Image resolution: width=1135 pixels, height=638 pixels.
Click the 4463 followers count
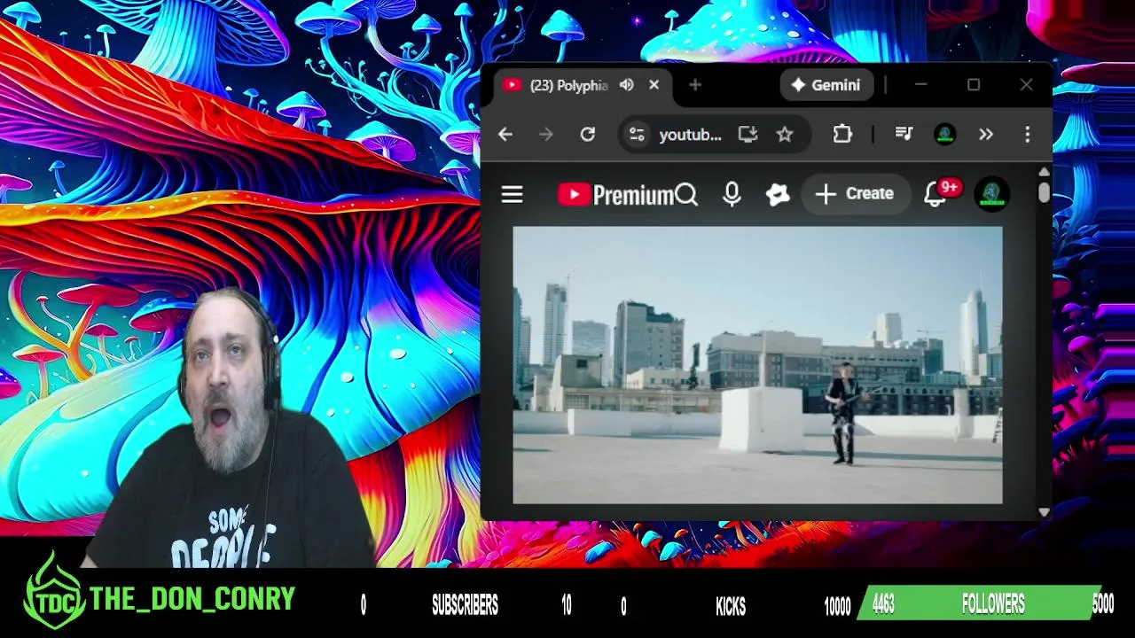pos(883,604)
